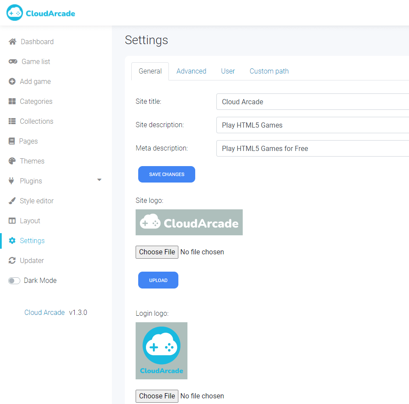The image size is (409, 404).
Task: Click the Save Changes button
Action: pos(167,174)
